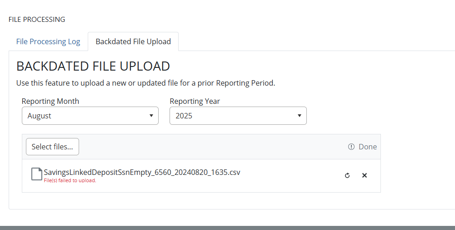455x230 pixels.
Task: Open the Select files... button
Action: (x=52, y=147)
